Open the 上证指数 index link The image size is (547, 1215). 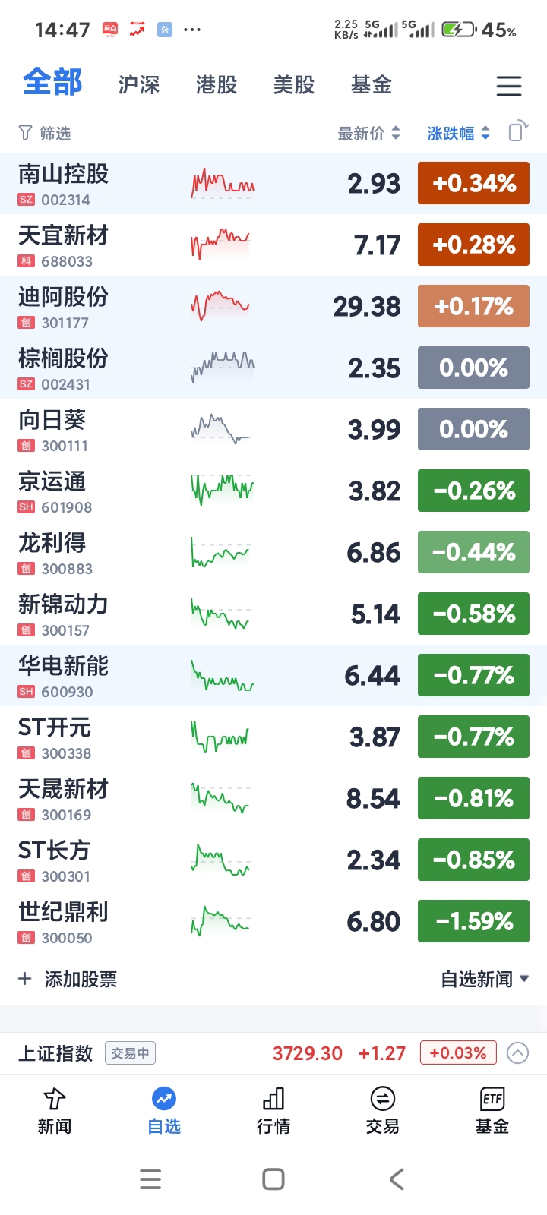tap(55, 1053)
